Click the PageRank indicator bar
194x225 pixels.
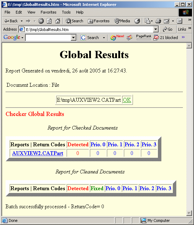pos(144,39)
